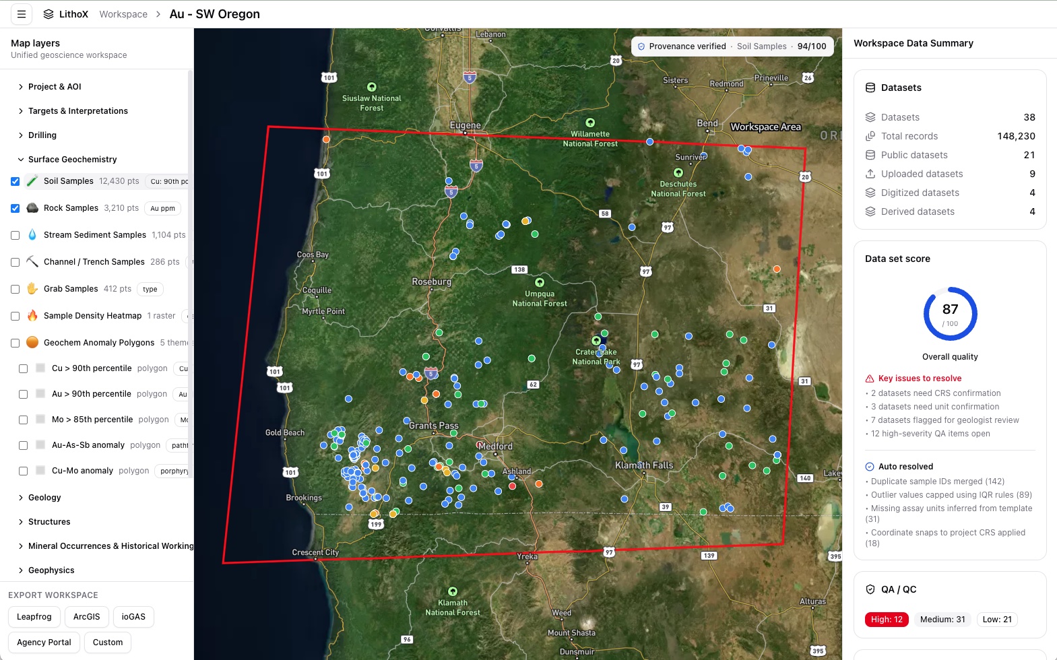Viewport: 1057px width, 660px height.
Task: Click the Siuslaw National Forest map marker
Action: pos(371,87)
